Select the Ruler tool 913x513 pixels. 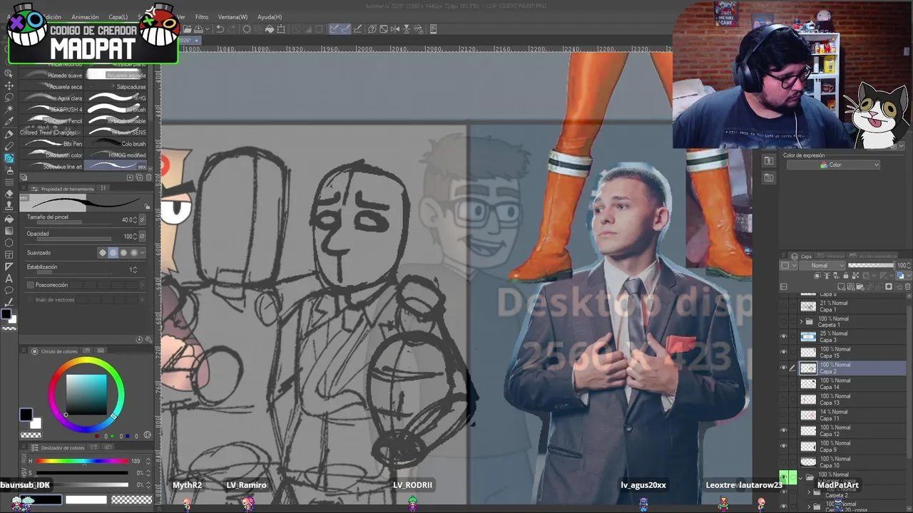pos(9,266)
